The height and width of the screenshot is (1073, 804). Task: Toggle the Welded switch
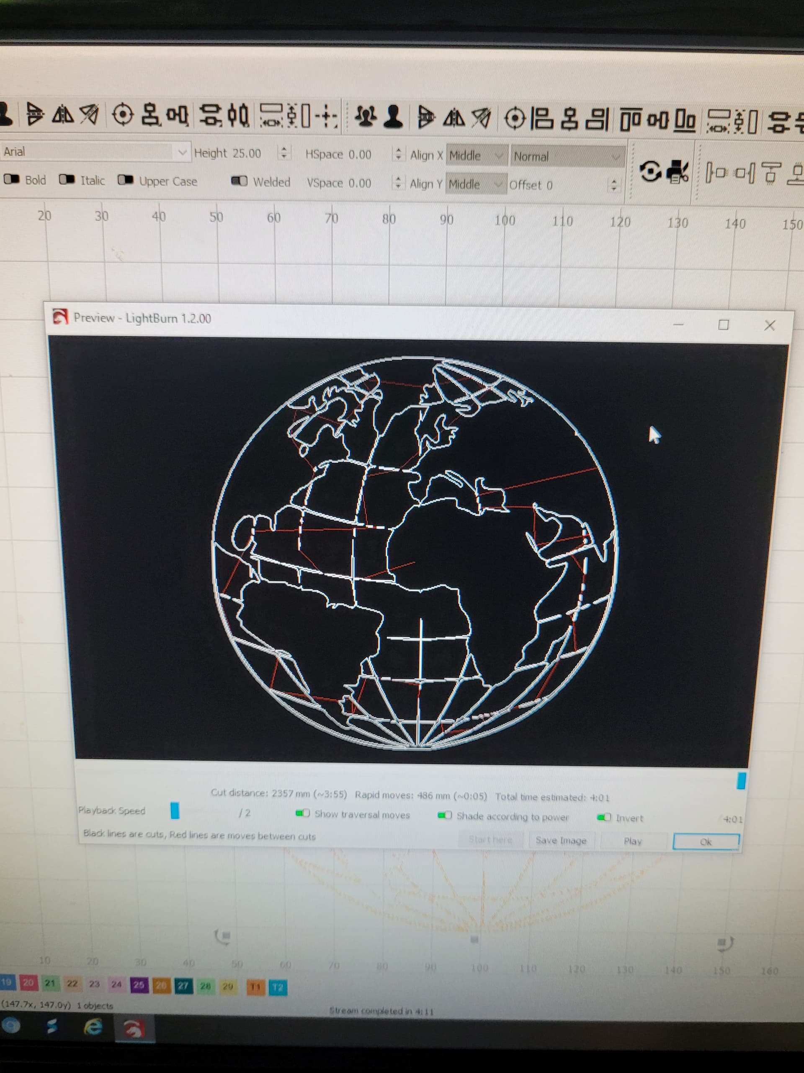pyautogui.click(x=240, y=181)
